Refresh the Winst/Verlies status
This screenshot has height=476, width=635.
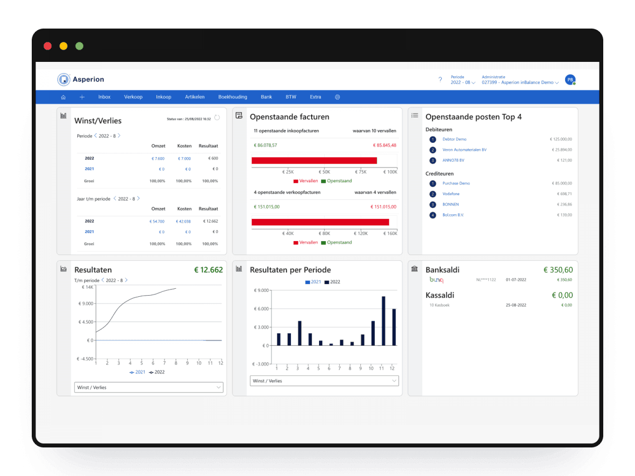pyautogui.click(x=216, y=118)
